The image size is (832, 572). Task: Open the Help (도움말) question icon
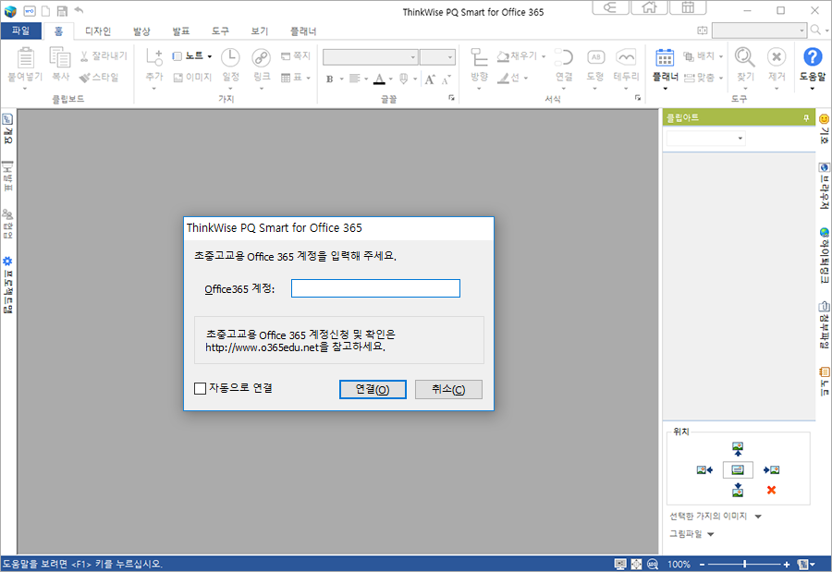point(813,56)
